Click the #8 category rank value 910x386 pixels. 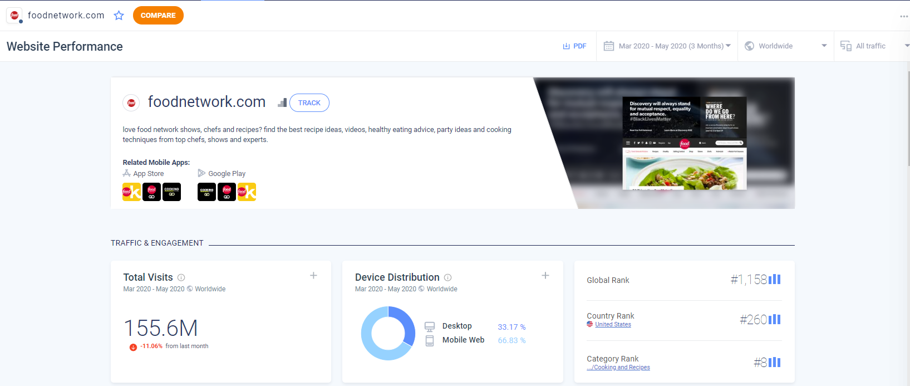click(760, 363)
